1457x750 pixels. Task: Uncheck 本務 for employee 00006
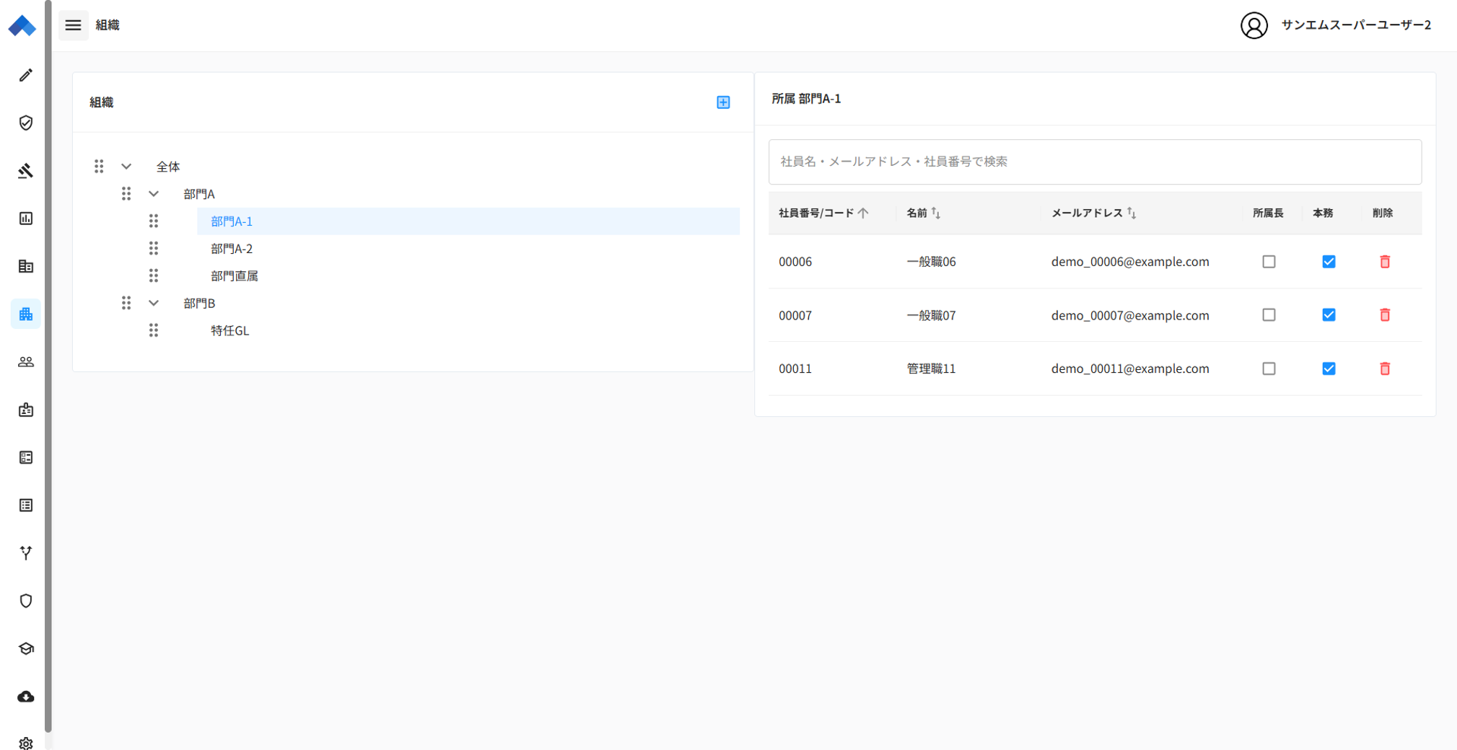click(x=1329, y=262)
